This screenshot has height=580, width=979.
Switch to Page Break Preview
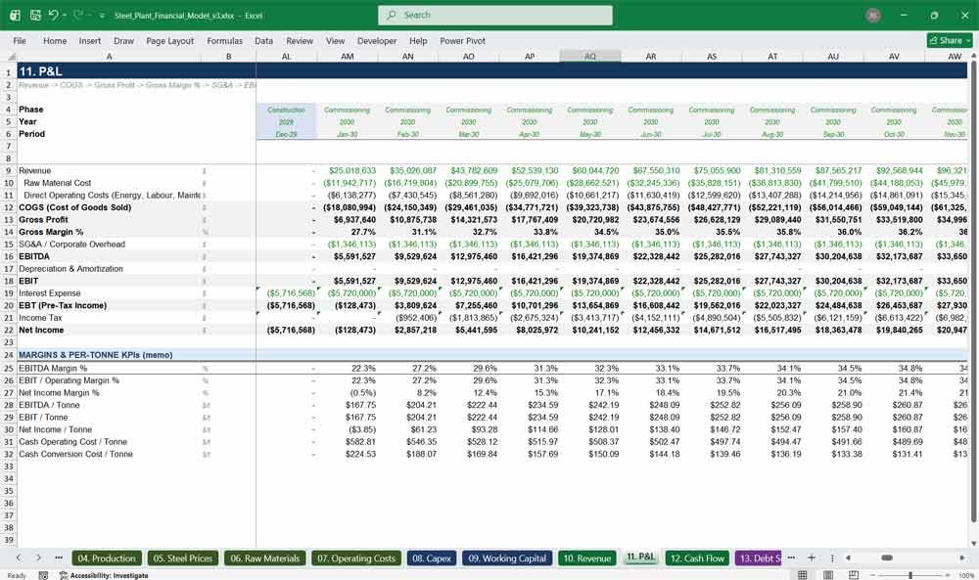(854, 574)
